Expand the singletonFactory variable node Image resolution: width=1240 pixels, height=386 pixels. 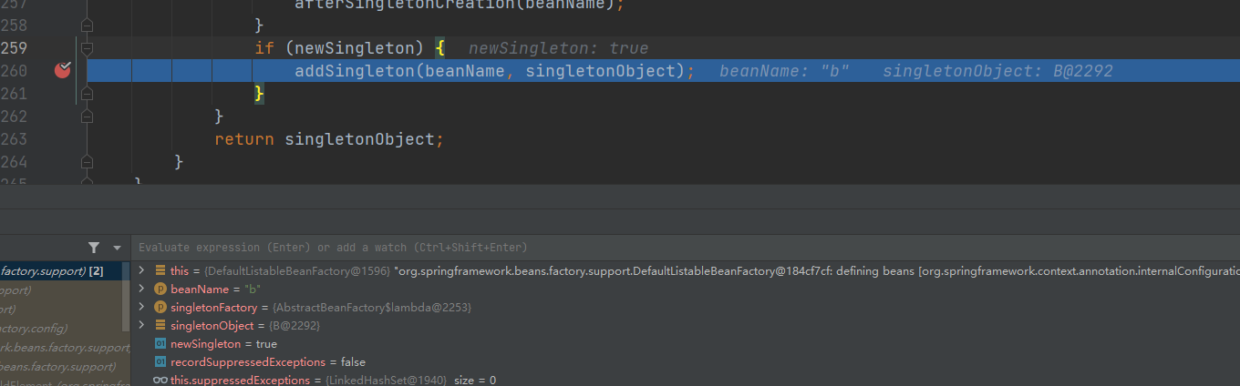(x=141, y=308)
